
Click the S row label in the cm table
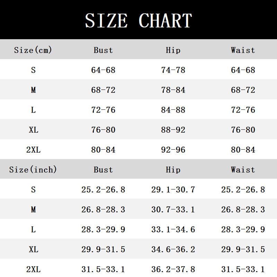[x=33, y=70]
